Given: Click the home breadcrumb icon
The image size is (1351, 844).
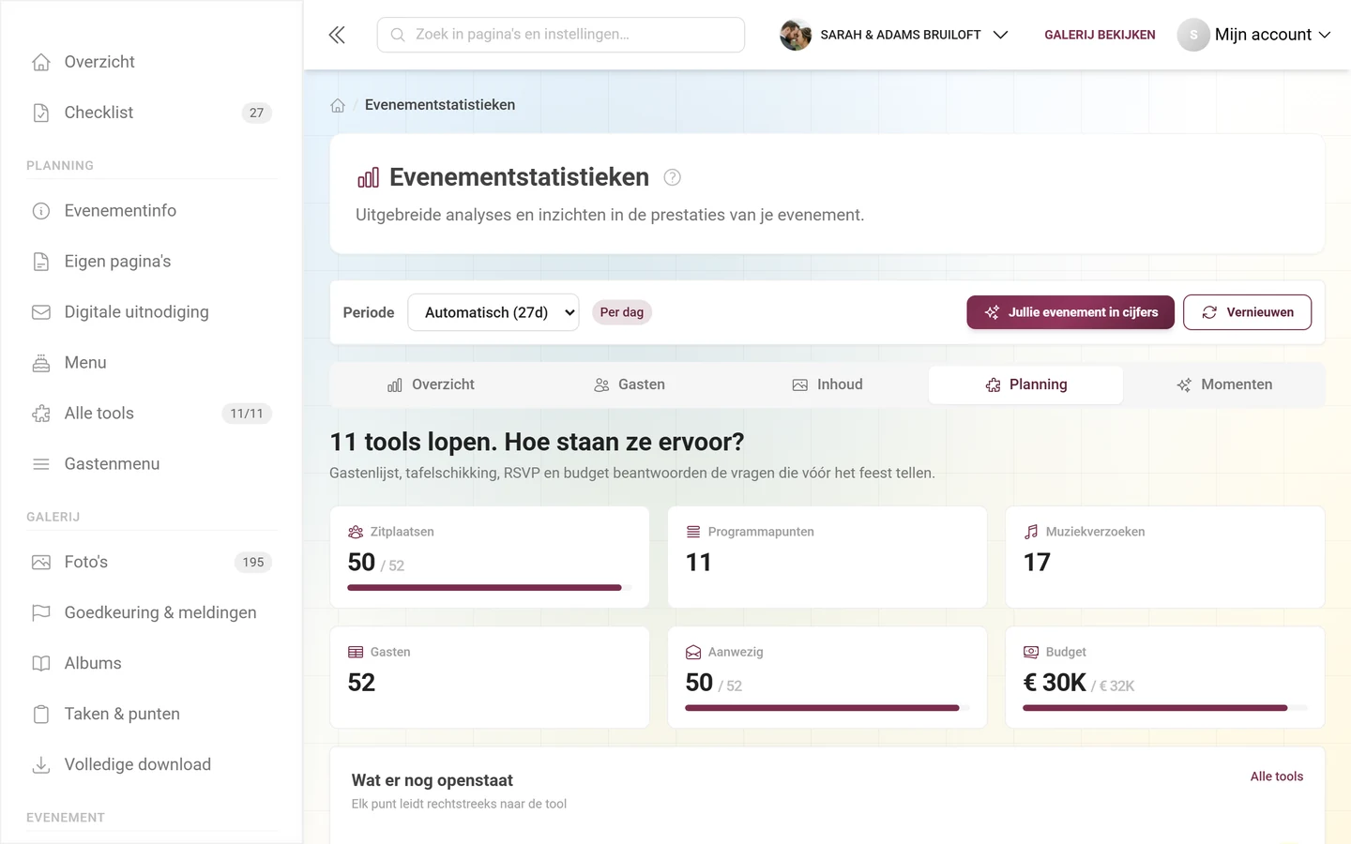Looking at the screenshot, I should pos(338,105).
